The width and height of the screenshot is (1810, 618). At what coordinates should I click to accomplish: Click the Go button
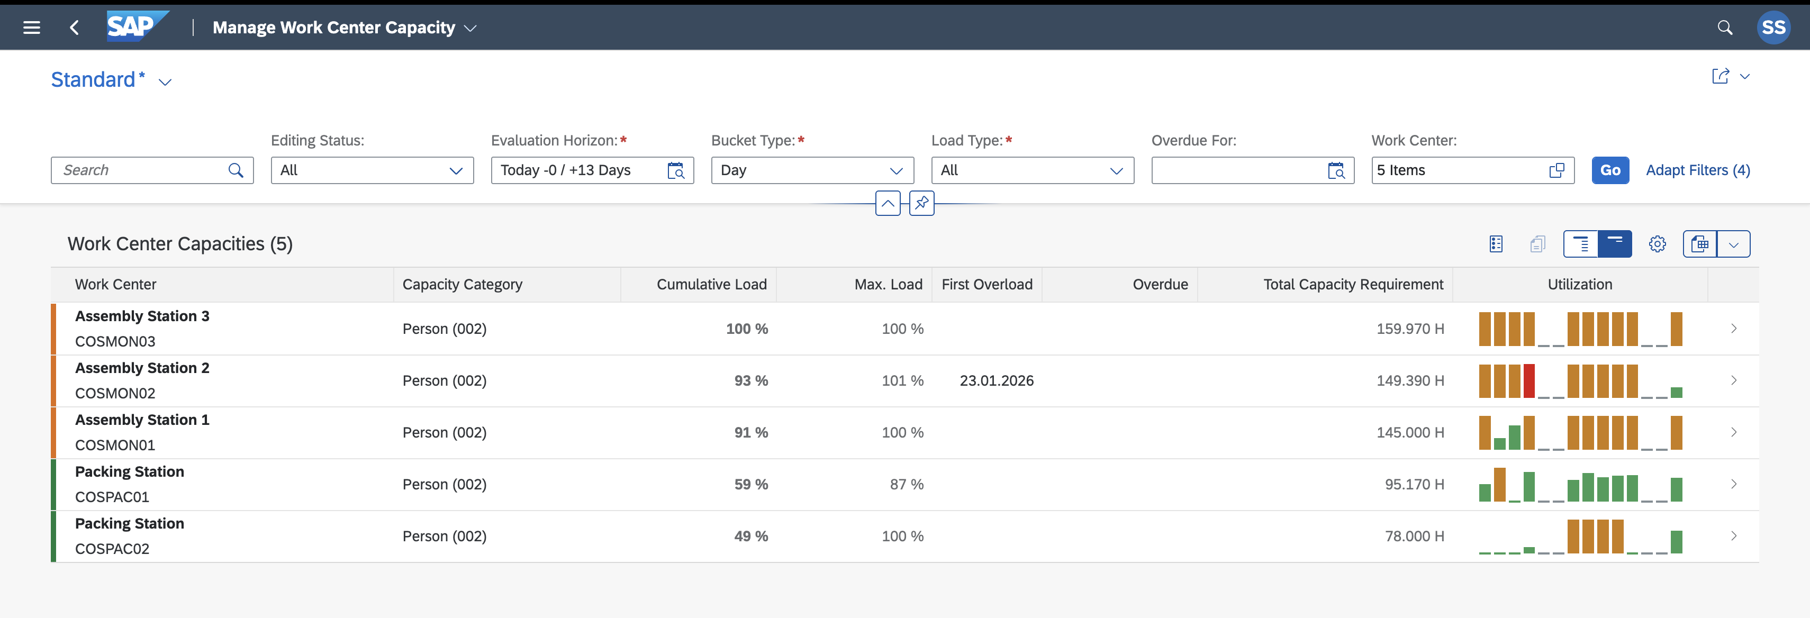pos(1610,171)
